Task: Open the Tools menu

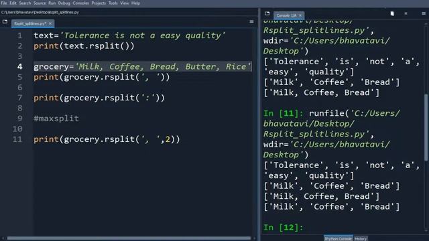Action: pyautogui.click(x=113, y=3)
